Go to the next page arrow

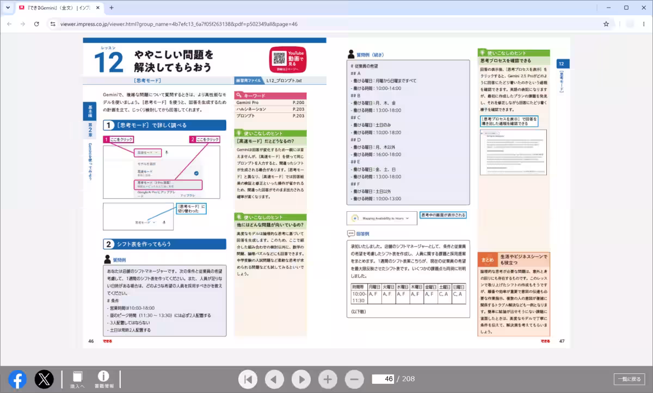(301, 379)
